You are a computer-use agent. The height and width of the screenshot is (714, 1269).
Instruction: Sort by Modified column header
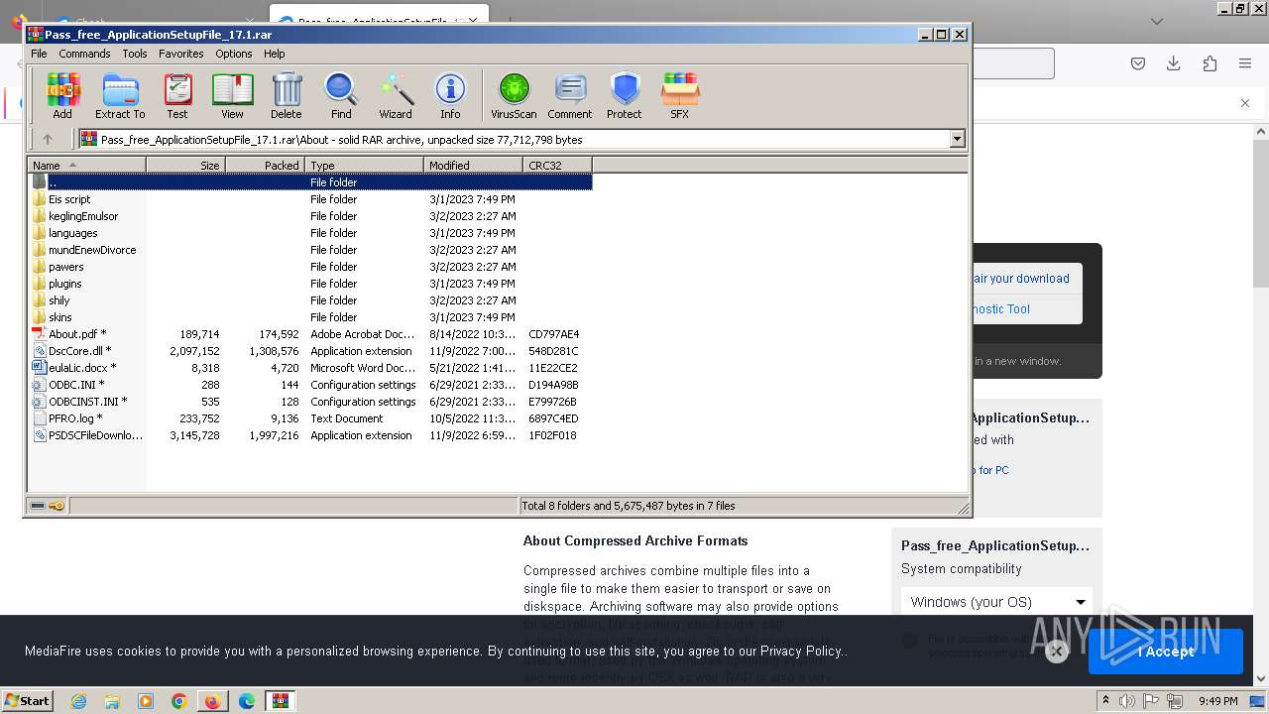474,165
